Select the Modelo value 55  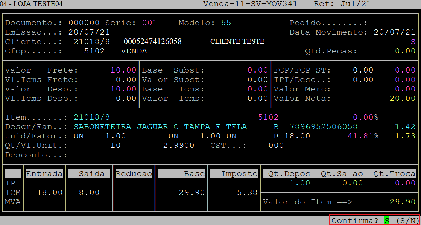coord(226,23)
